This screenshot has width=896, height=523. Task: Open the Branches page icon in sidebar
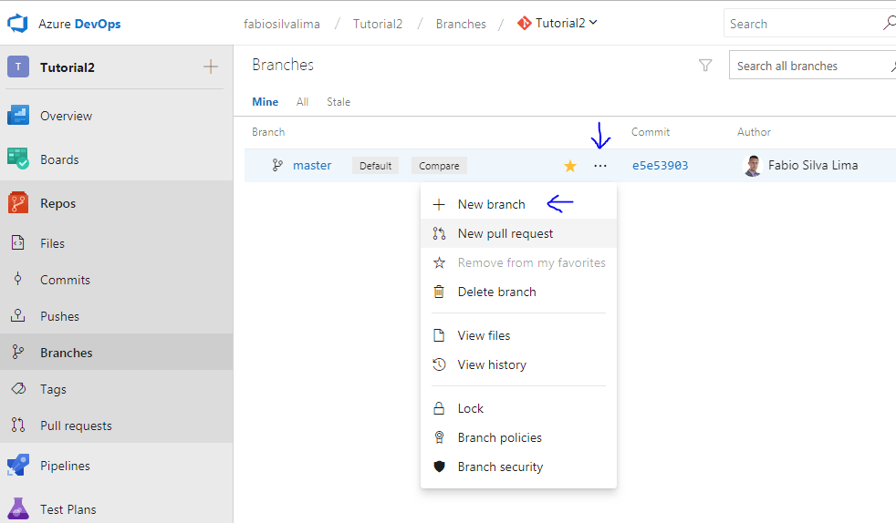pyautogui.click(x=18, y=352)
